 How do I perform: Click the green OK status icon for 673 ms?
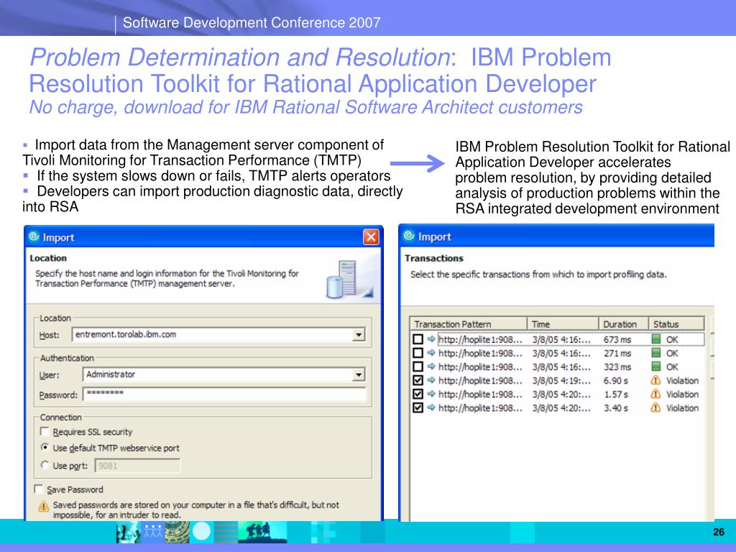[656, 339]
